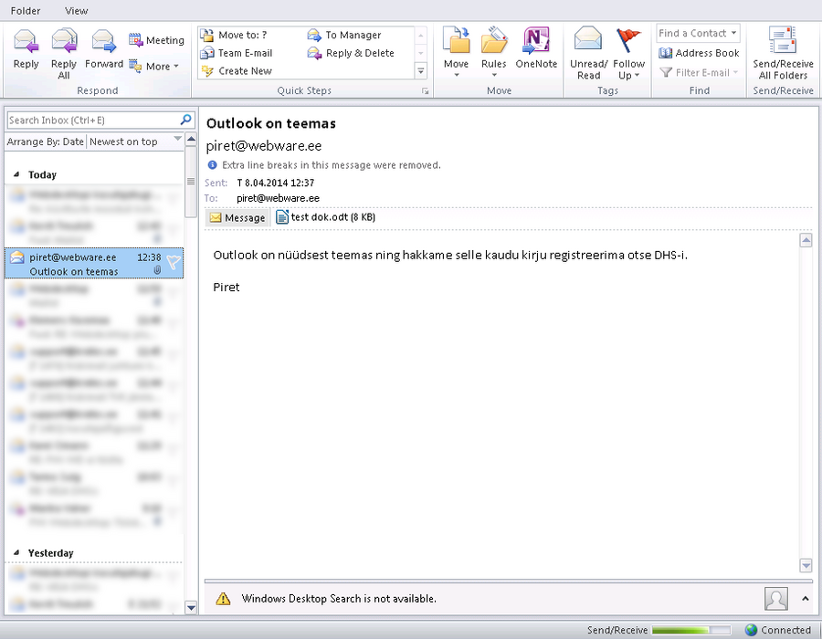Image resolution: width=822 pixels, height=639 pixels.
Task: Open the Rules dropdown
Action: click(x=494, y=52)
